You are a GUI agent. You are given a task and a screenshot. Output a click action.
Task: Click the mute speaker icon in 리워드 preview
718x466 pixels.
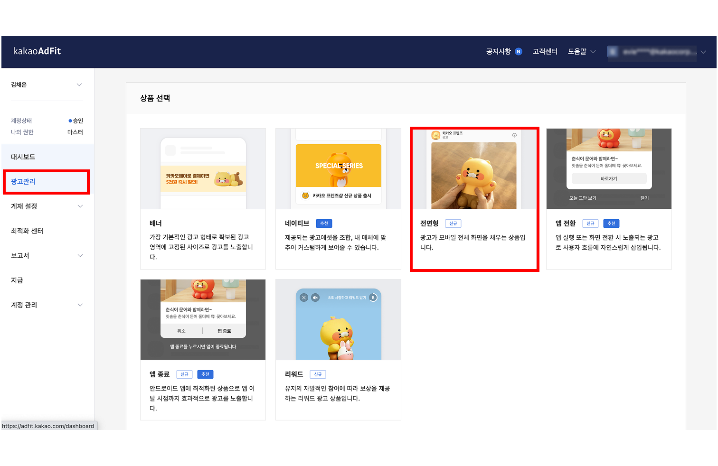pos(315,298)
